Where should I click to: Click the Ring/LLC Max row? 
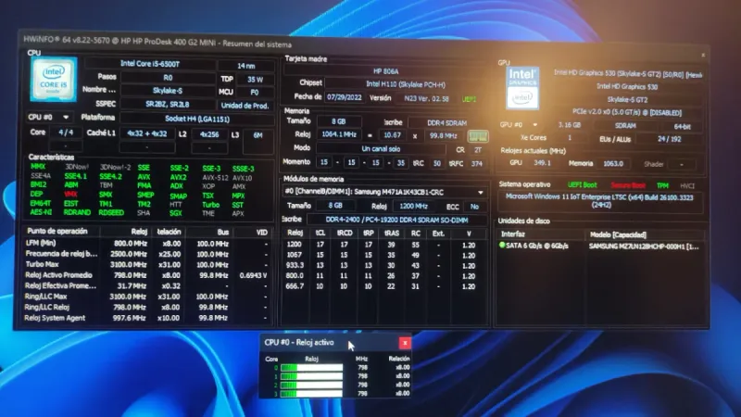tap(147, 297)
